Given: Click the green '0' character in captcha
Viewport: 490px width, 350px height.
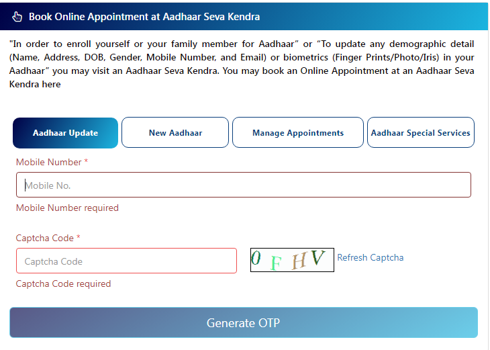Looking at the screenshot, I should 256,258.
